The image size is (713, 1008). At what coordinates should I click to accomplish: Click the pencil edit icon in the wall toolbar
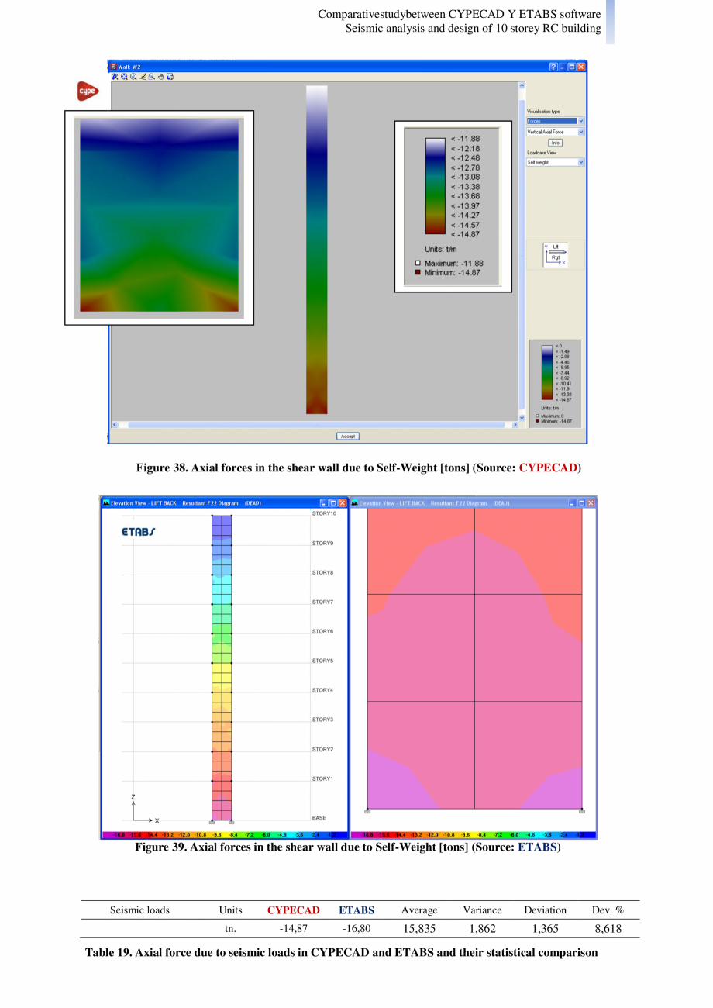click(143, 77)
